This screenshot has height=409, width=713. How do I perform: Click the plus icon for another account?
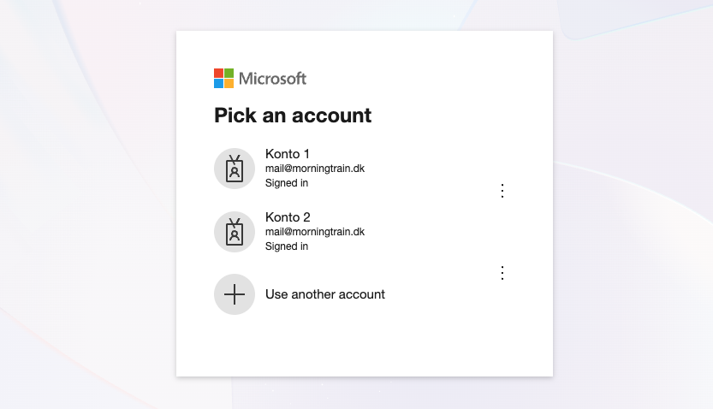[235, 294]
